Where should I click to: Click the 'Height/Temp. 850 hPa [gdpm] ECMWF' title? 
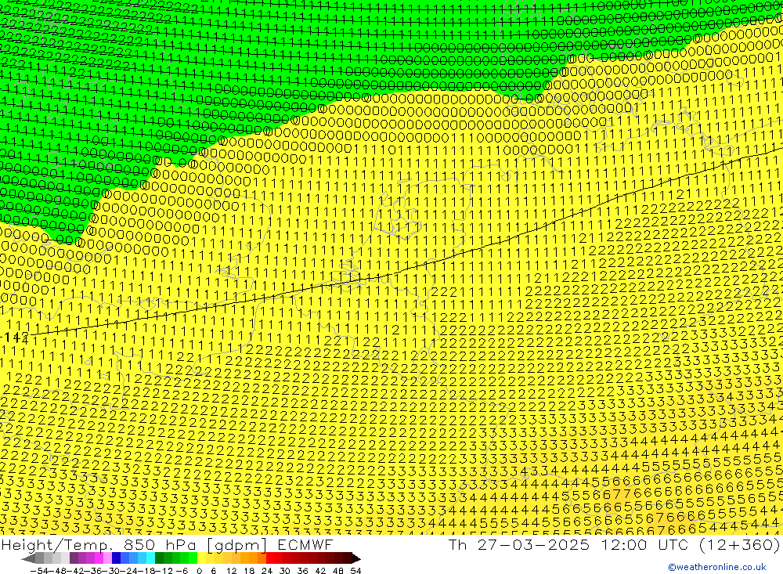[167, 544]
